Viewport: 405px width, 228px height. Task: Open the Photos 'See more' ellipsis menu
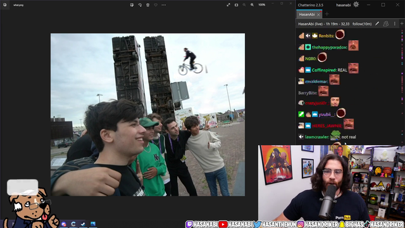click(164, 5)
